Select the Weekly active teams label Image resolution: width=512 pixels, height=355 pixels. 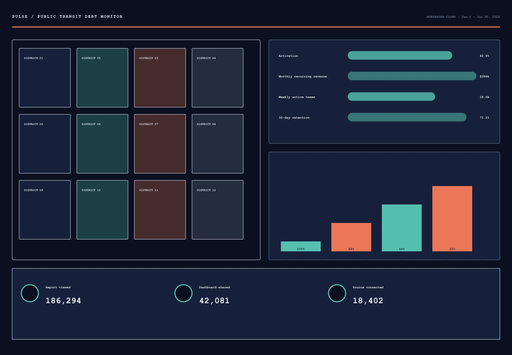pos(297,97)
